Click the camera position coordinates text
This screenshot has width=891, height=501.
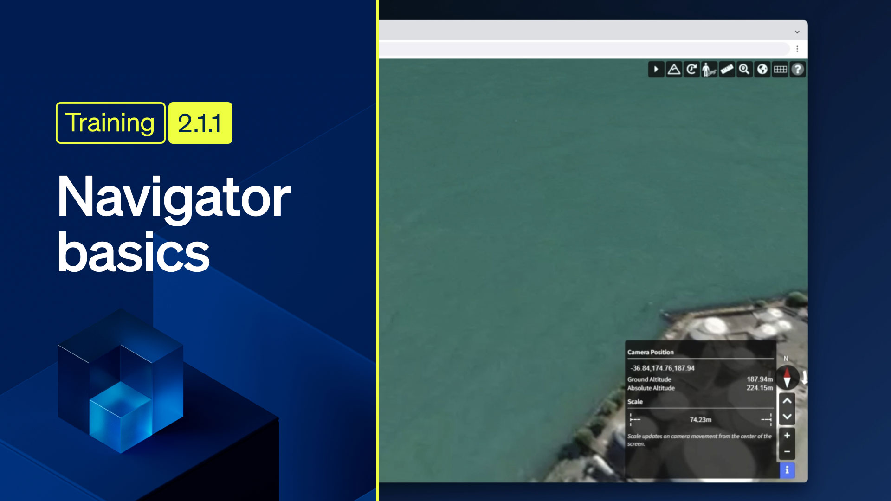pos(662,368)
